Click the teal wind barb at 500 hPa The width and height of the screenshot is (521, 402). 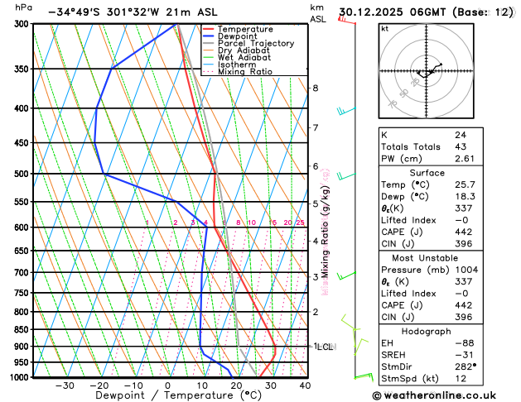[346, 176]
